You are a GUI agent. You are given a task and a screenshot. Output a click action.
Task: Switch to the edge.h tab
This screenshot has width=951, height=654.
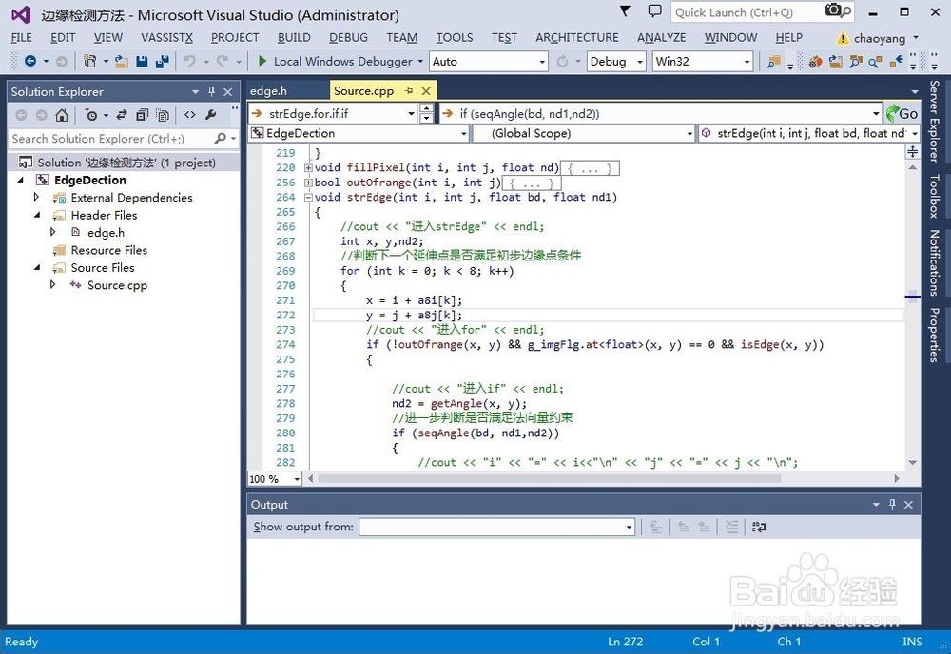[x=269, y=91]
